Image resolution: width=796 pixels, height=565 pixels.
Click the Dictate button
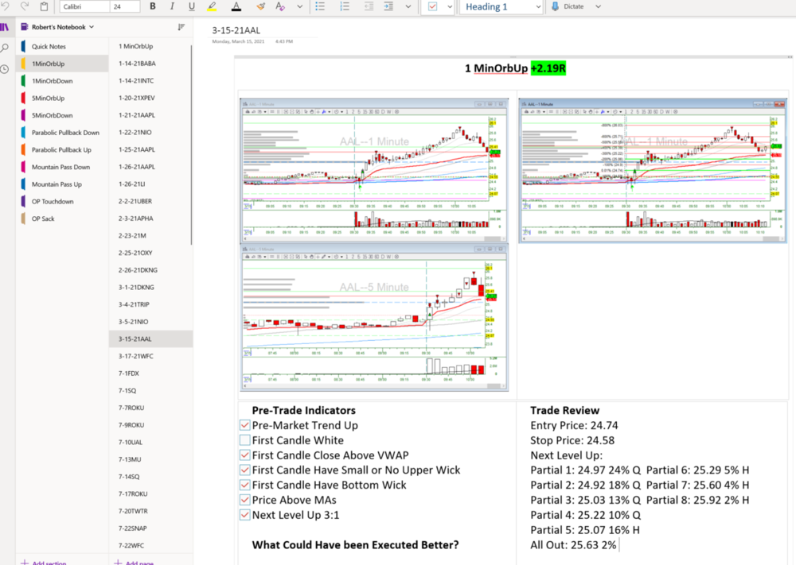[568, 6]
